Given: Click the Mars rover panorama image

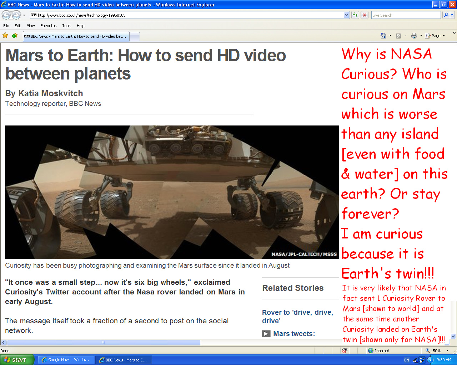Looking at the screenshot, I should coord(172,192).
